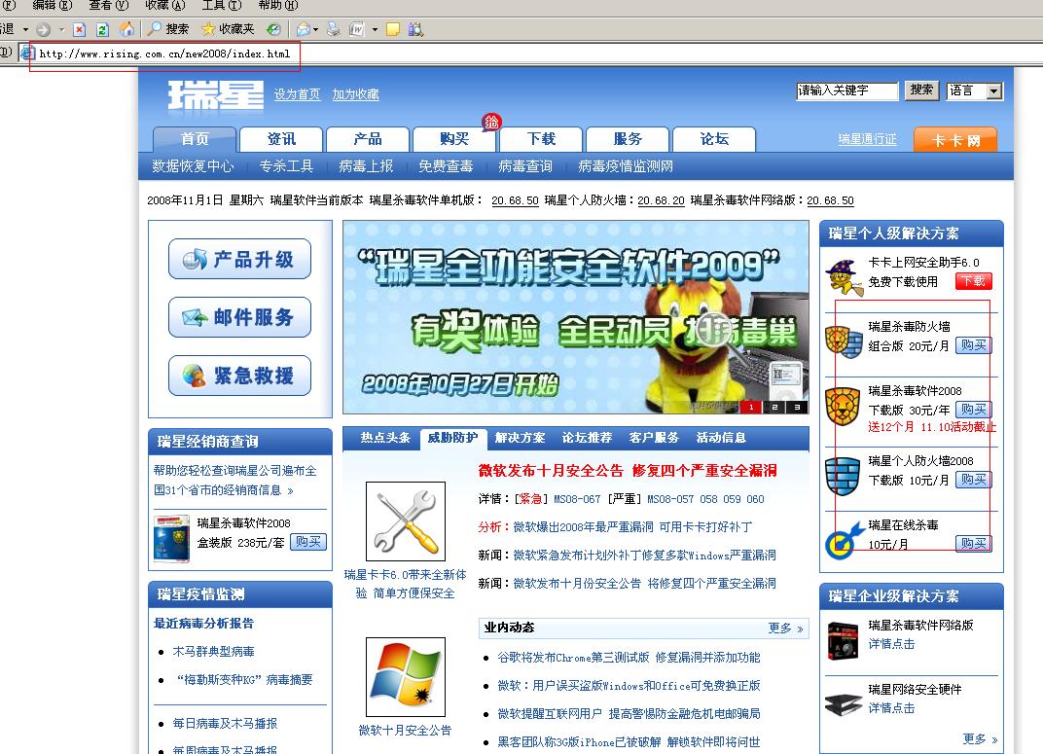Viewport: 1043px width, 754px height.
Task: Open the 查看(V) menu
Action: (108, 5)
